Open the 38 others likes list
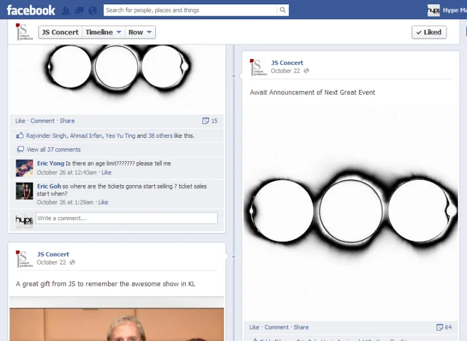This screenshot has height=341, width=467. pyautogui.click(x=161, y=135)
